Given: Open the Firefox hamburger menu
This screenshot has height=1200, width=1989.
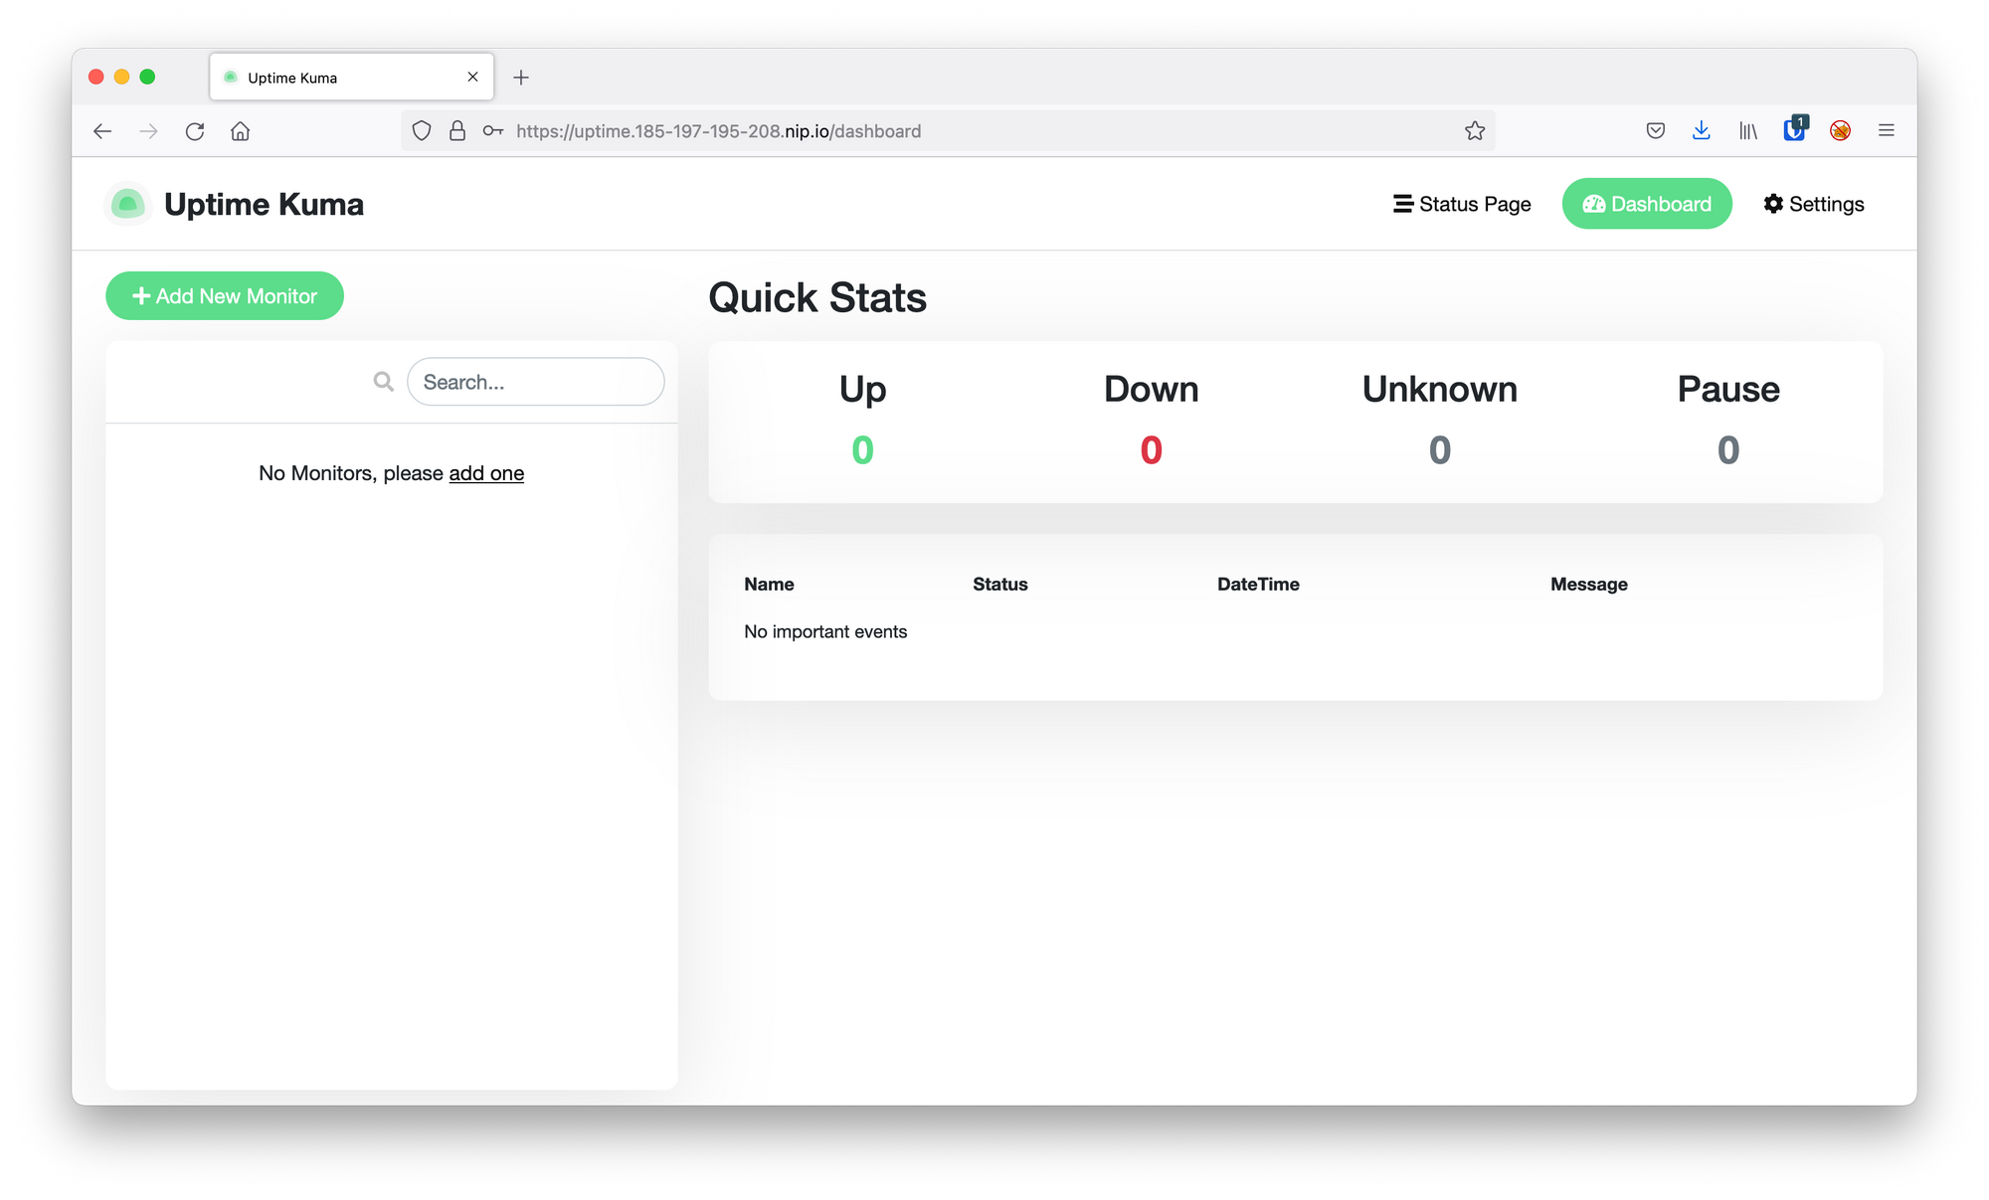Looking at the screenshot, I should click(x=1887, y=131).
